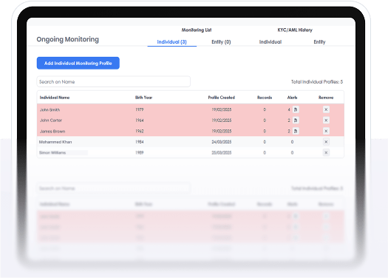Image resolution: width=388 pixels, height=278 pixels.
Task: Remove Mohammed Khan profile with X icon
Action: (326, 142)
